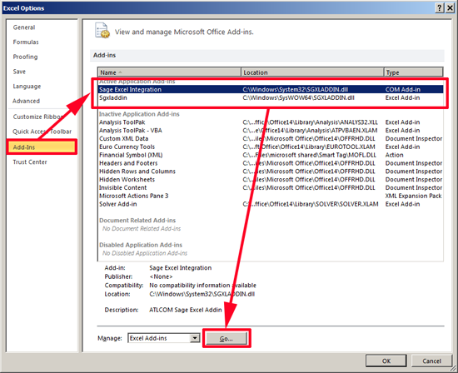The height and width of the screenshot is (373, 458).
Task: Select the Add-Ins category
Action: [x=42, y=147]
